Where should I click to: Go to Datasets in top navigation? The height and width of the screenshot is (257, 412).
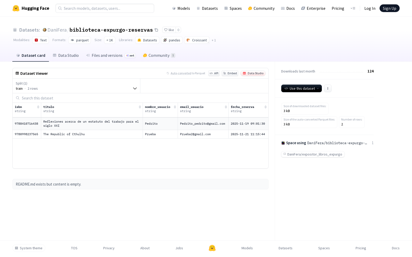pyautogui.click(x=207, y=8)
